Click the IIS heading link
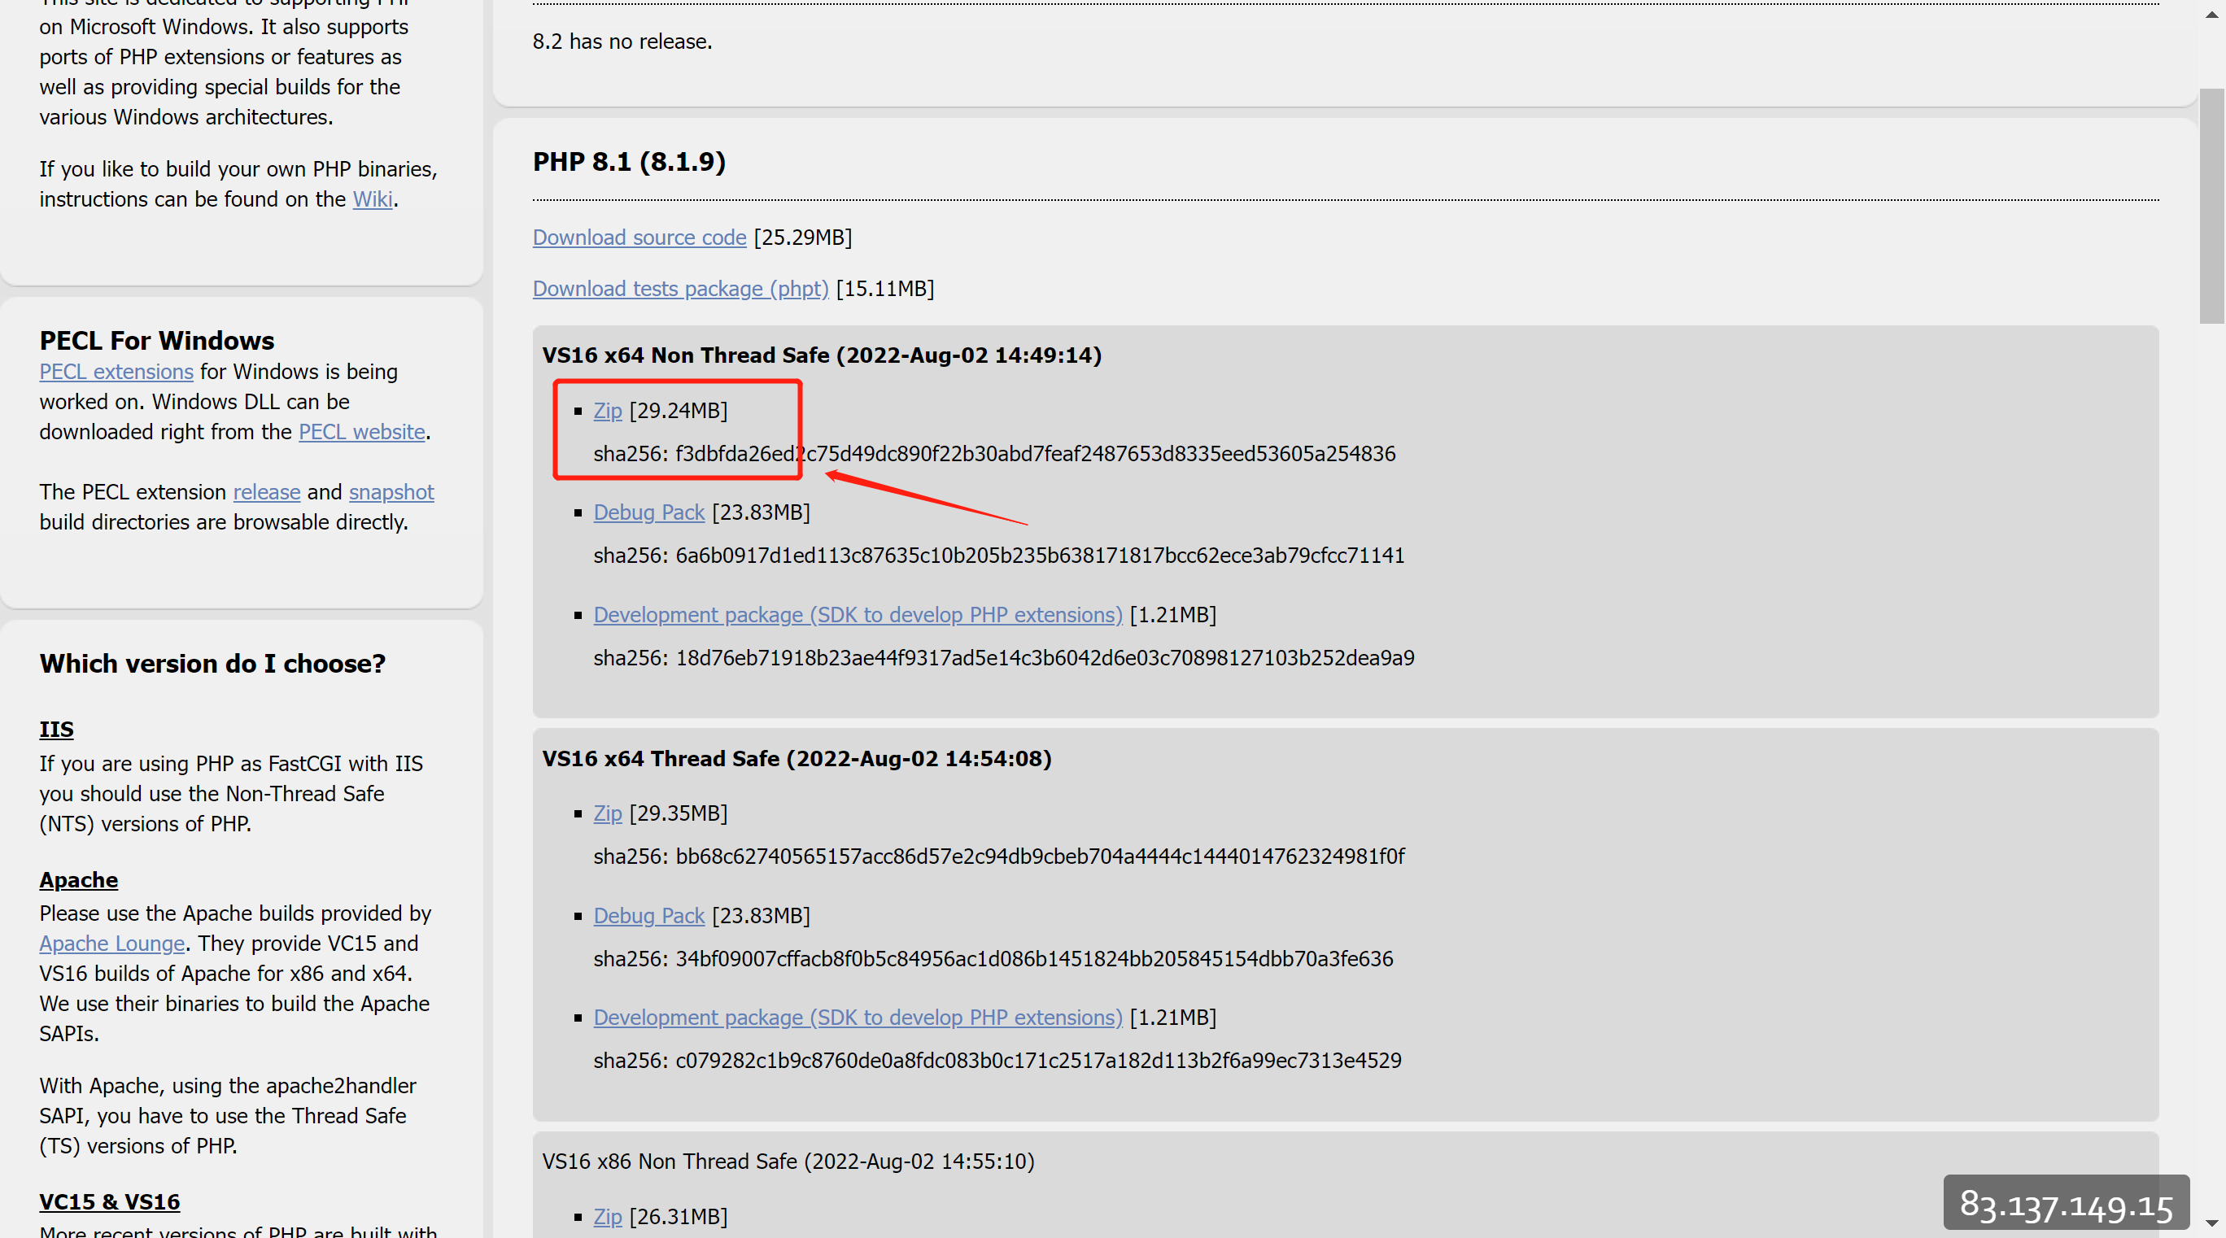The height and width of the screenshot is (1238, 2226). [56, 730]
